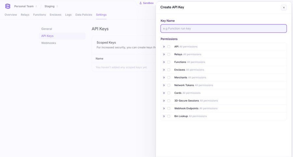The image size is (293, 157).
Task: Focus the Key Name input field
Action: pos(223,29)
